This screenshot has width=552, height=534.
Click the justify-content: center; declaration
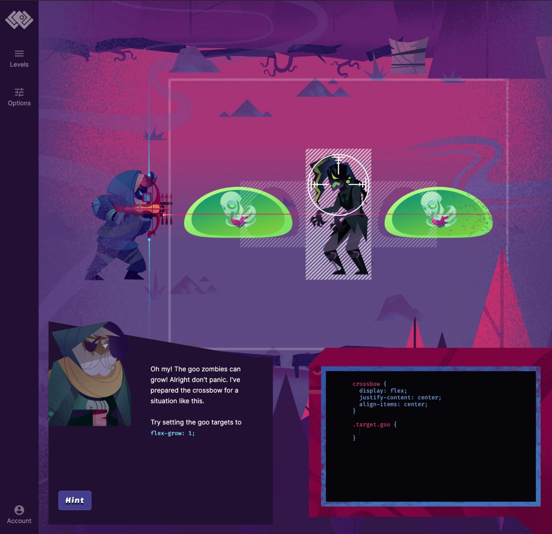click(400, 397)
